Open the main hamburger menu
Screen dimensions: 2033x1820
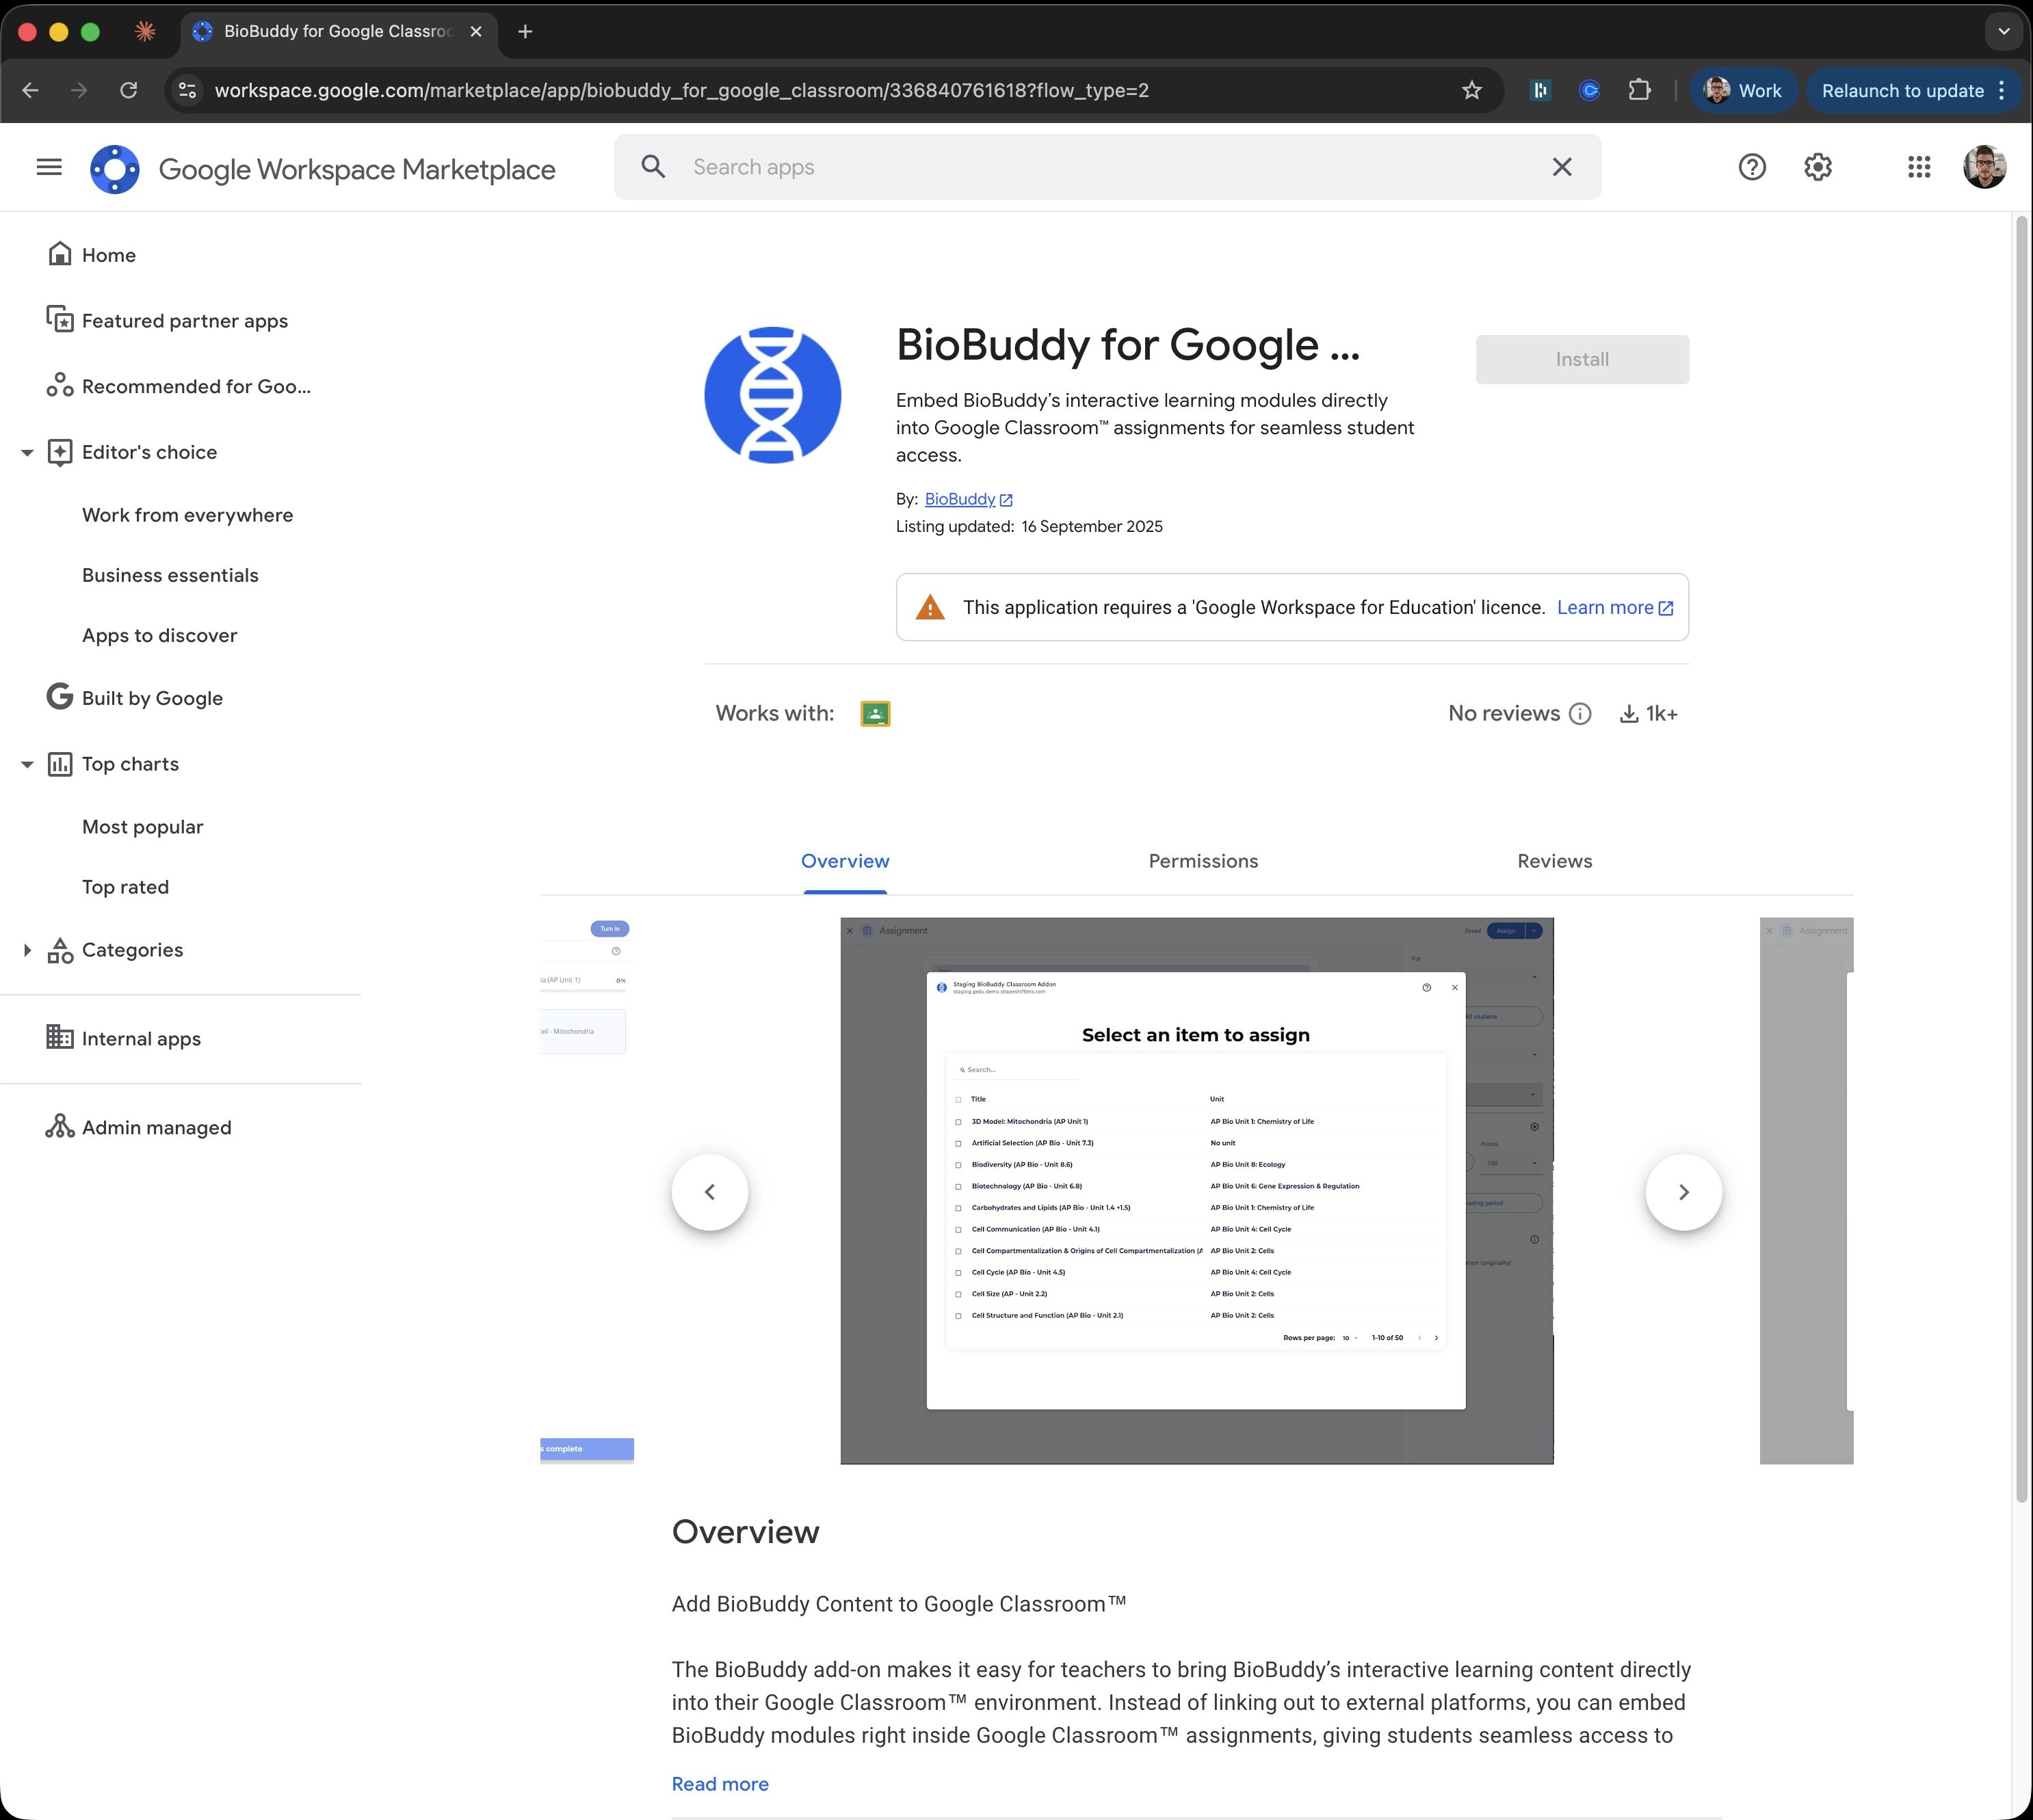(x=49, y=167)
